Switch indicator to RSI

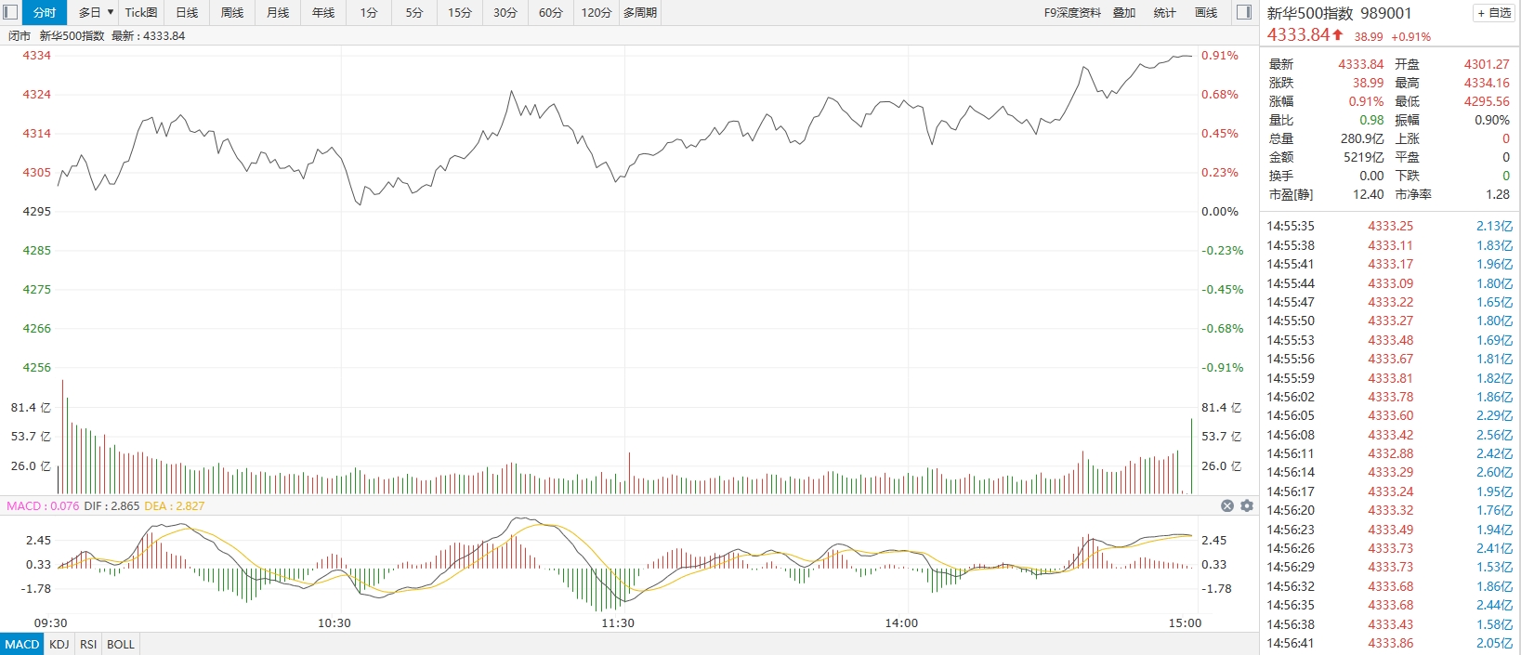tap(88, 644)
